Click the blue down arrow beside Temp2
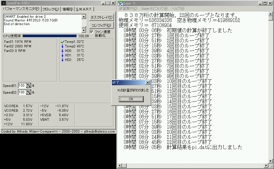The image size is (274, 169). (62, 46)
